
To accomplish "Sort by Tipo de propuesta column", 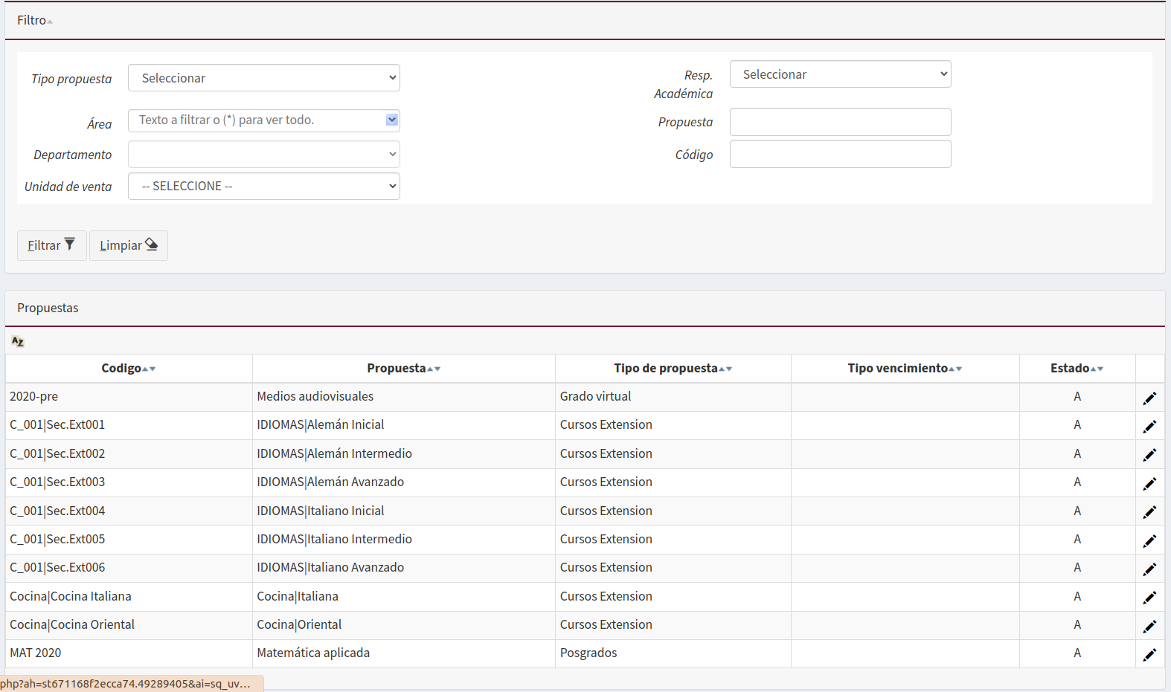I will click(x=673, y=369).
